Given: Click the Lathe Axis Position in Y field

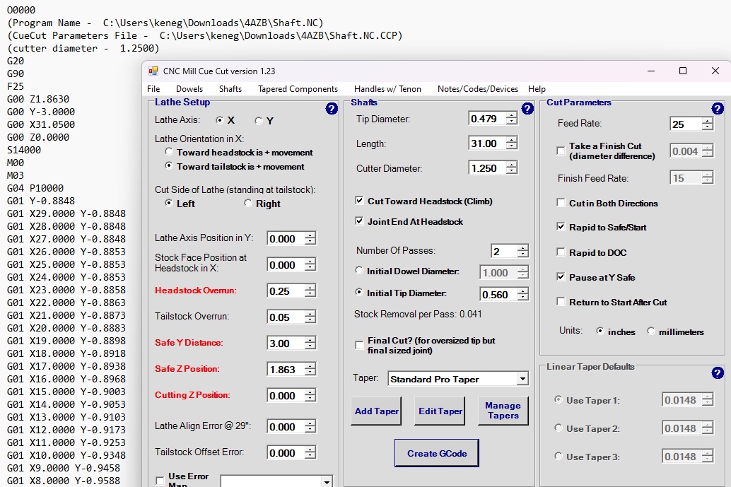Looking at the screenshot, I should click(x=286, y=239).
